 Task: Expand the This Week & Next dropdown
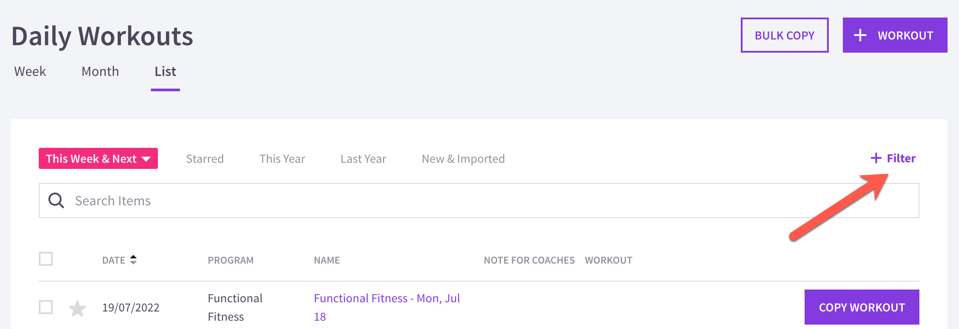(98, 158)
